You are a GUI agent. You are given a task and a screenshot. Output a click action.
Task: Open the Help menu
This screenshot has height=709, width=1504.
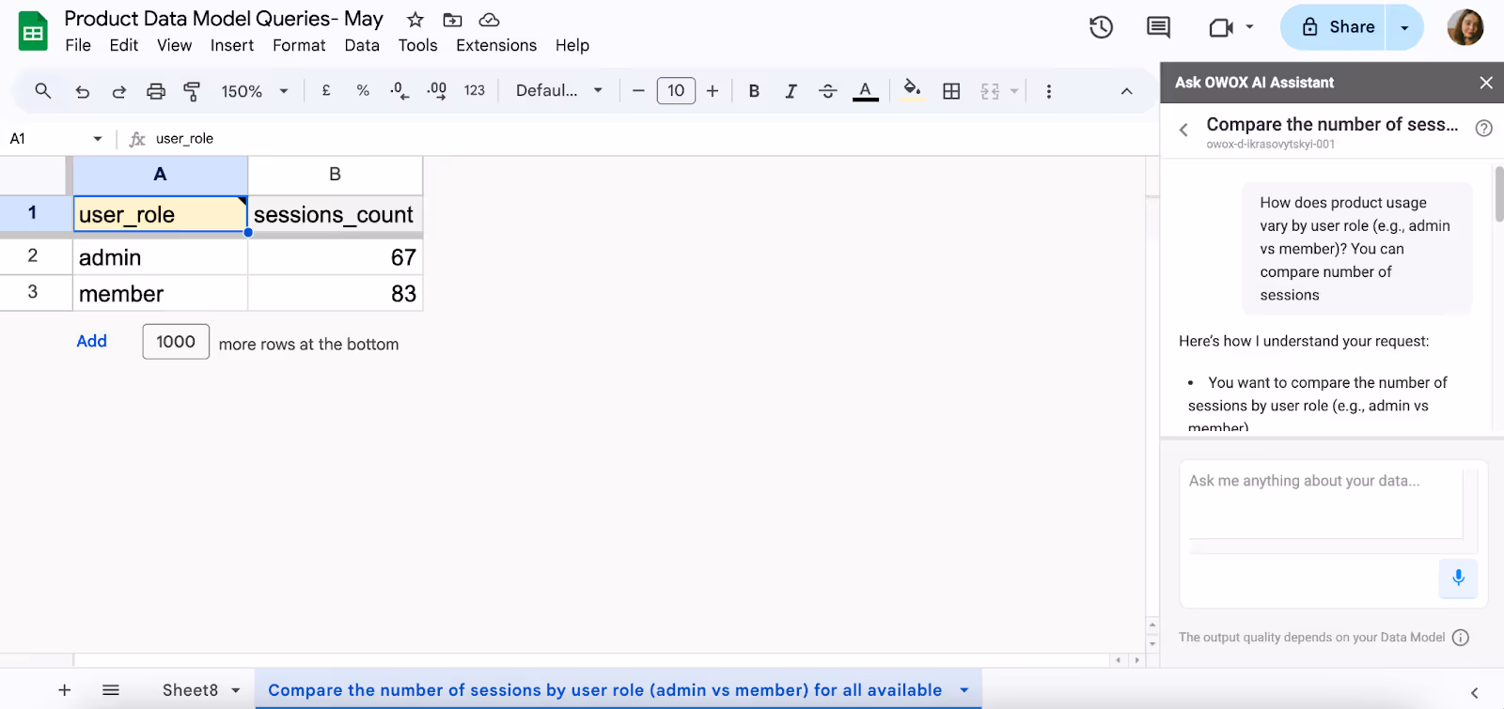coord(572,45)
